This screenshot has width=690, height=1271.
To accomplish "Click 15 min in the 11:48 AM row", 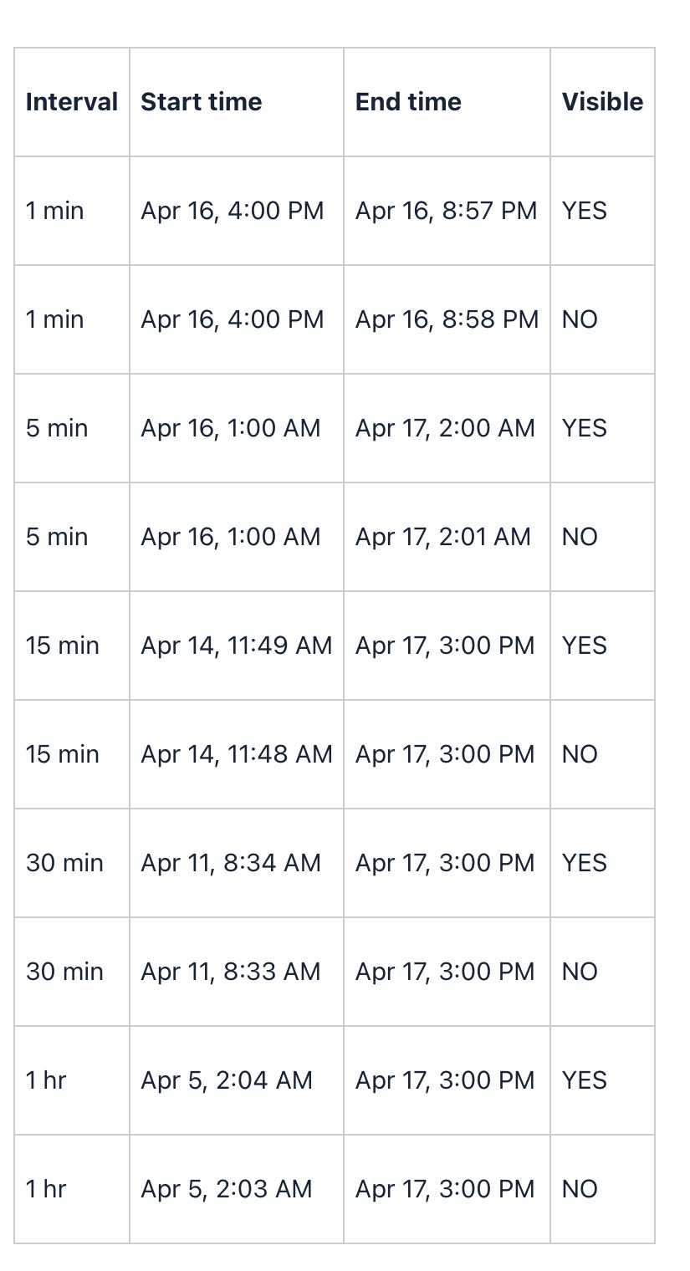I will (x=63, y=754).
